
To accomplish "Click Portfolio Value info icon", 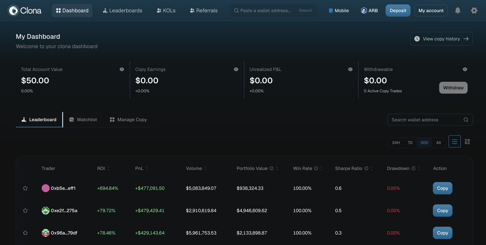I will click(271, 168).
